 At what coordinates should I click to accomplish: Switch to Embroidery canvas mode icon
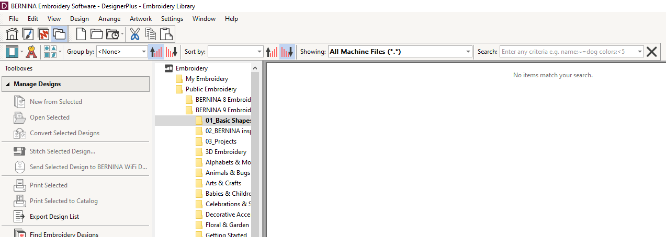click(43, 34)
